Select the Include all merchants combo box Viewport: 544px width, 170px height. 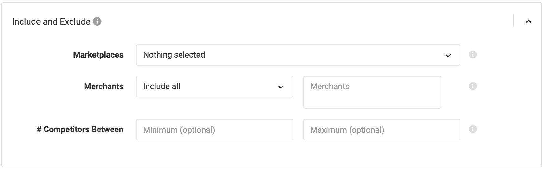(215, 87)
